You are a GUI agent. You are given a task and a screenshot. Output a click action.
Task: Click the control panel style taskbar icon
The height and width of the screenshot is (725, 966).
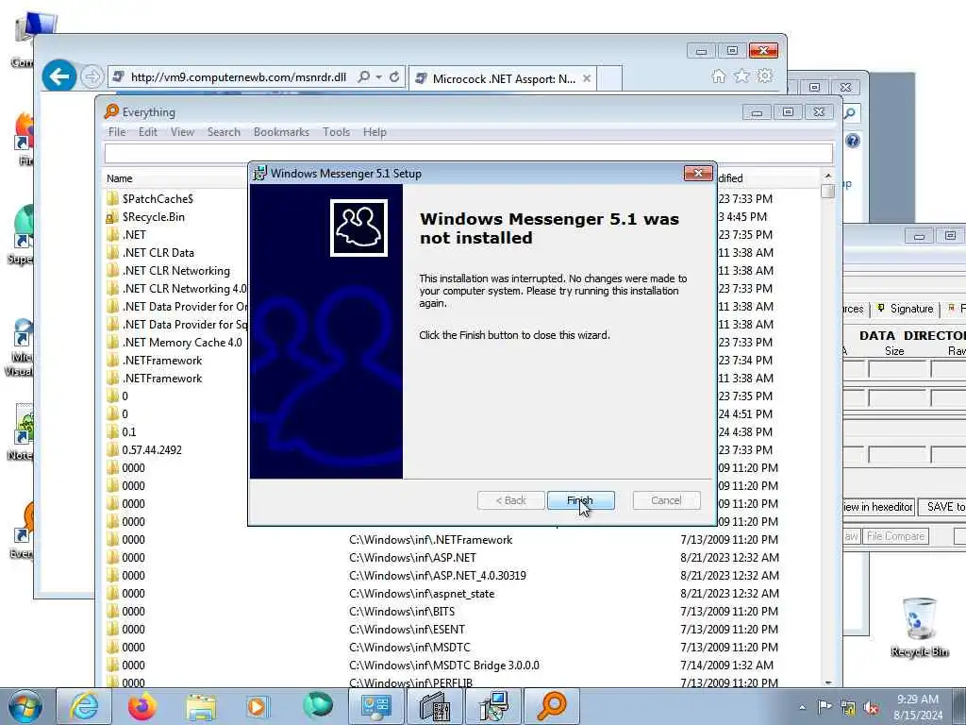376,706
